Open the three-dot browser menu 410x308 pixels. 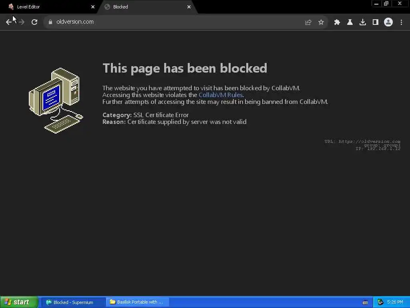[401, 22]
